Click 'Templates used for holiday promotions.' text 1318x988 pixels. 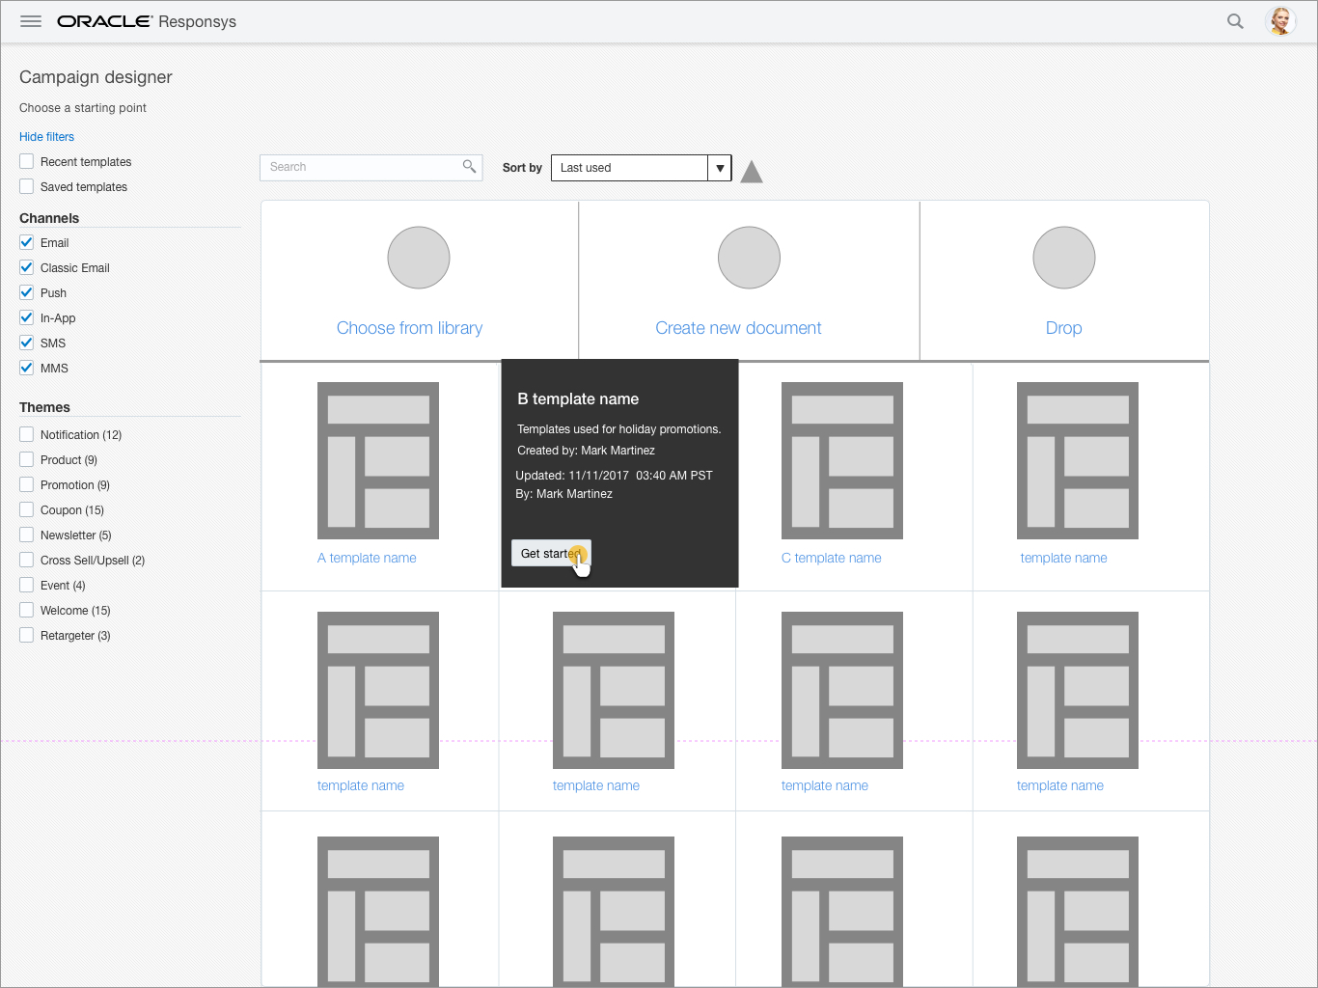619,429
